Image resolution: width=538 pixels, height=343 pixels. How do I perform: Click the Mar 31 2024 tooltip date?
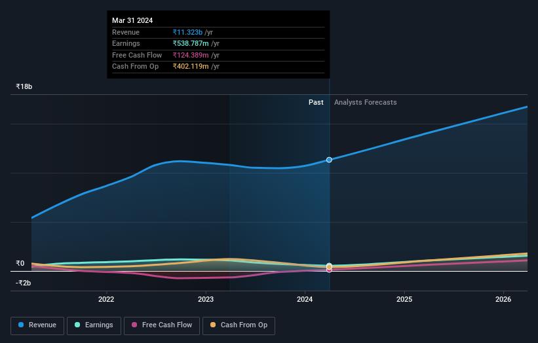(x=132, y=20)
